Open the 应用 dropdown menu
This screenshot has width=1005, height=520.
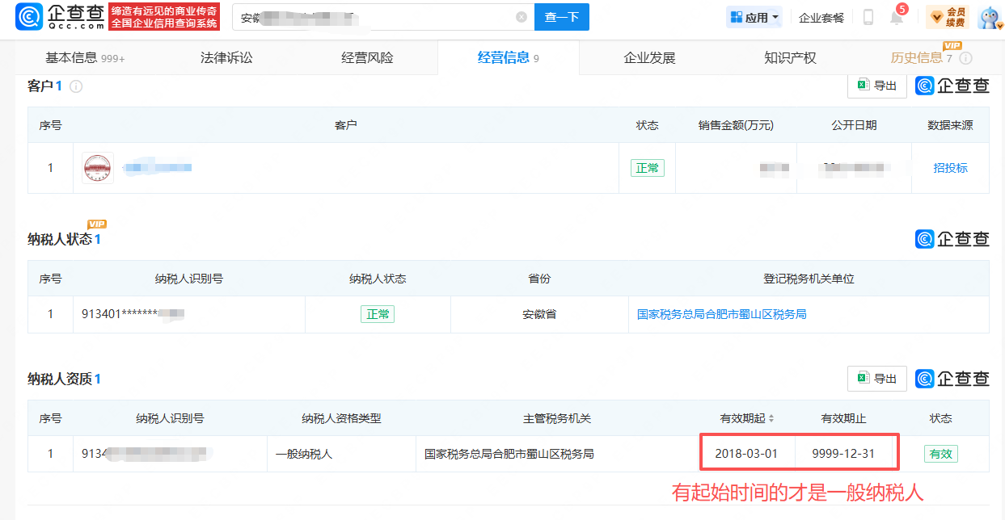click(x=754, y=17)
